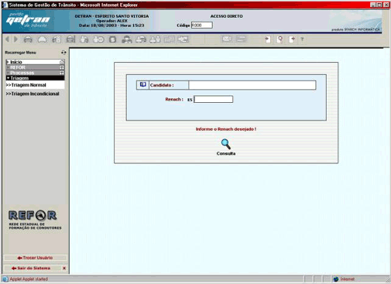Click the back arrow in the toolbar
The image size is (391, 284).
[7, 39]
